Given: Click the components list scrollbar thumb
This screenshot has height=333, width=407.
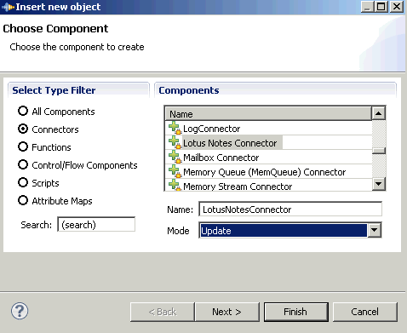Looking at the screenshot, I should [x=379, y=150].
